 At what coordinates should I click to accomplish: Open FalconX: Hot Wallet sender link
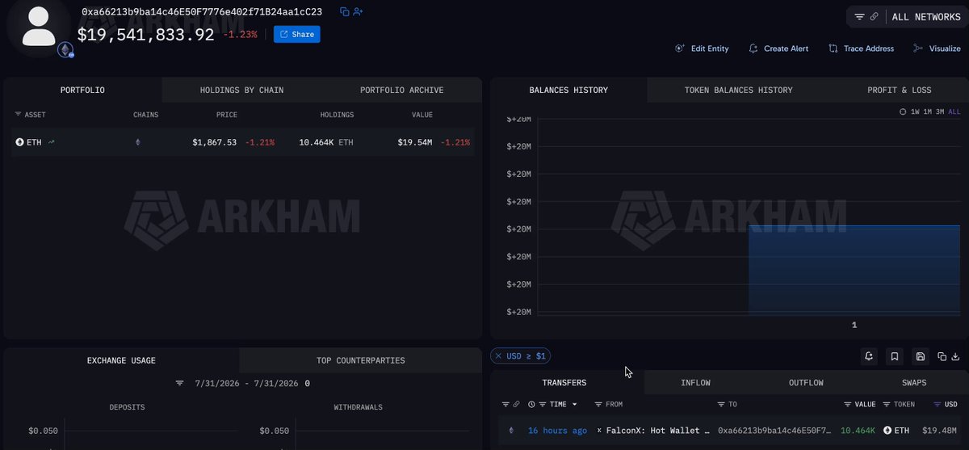pos(656,431)
